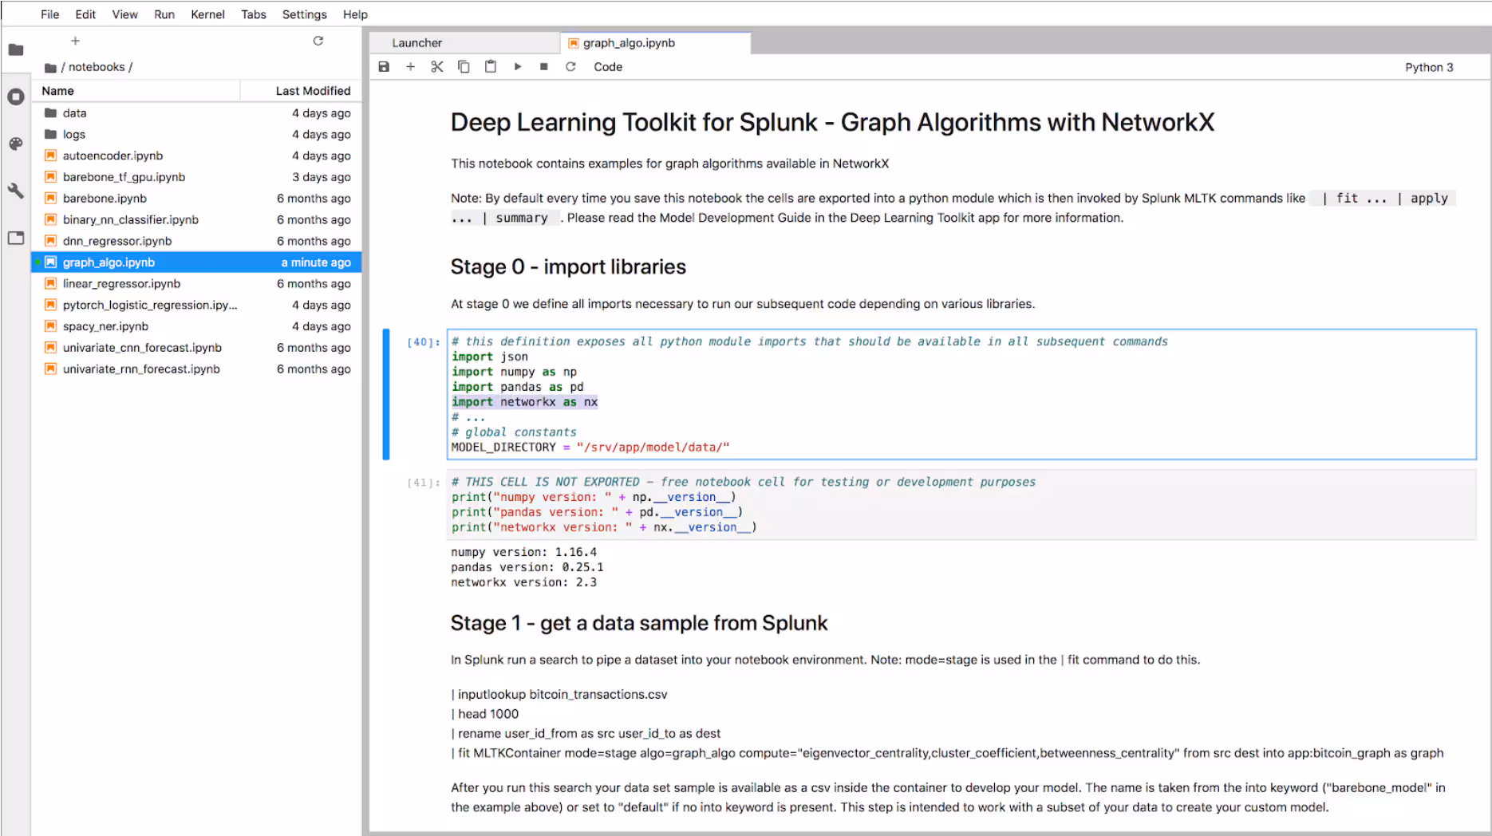Viewport: 1492px width, 836px height.
Task: Insert a new cell with the plus icon
Action: (x=411, y=67)
